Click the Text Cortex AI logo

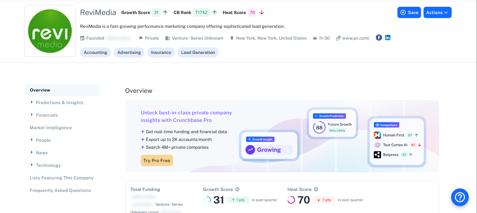377,145
